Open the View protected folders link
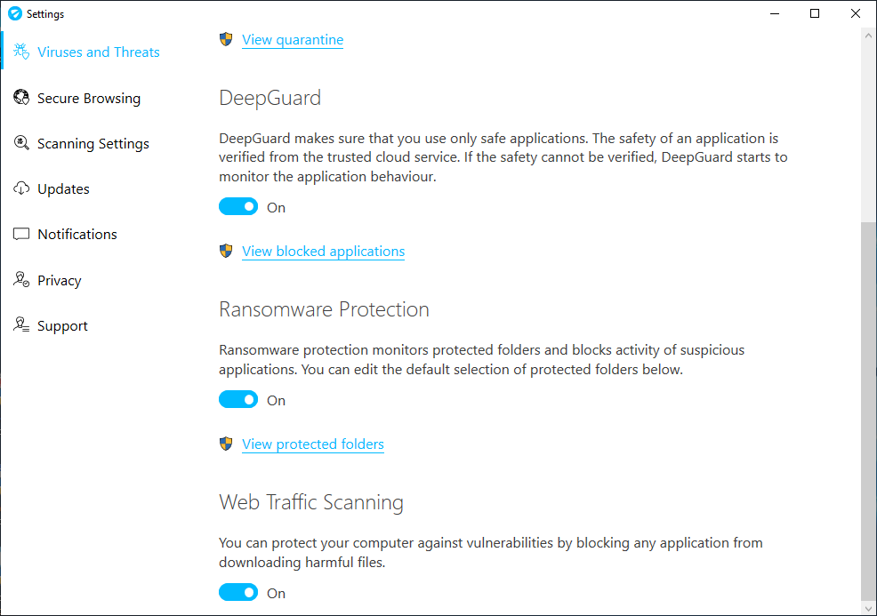Image resolution: width=877 pixels, height=616 pixels. pyautogui.click(x=313, y=444)
